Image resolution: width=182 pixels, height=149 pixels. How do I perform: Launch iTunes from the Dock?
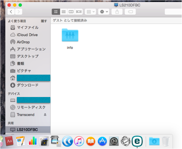[x=79, y=141]
